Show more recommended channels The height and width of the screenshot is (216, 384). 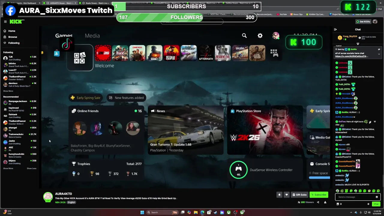pos(8,168)
